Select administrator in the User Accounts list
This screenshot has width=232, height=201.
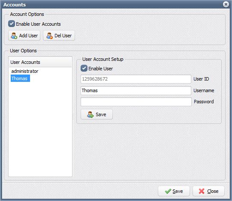25,71
